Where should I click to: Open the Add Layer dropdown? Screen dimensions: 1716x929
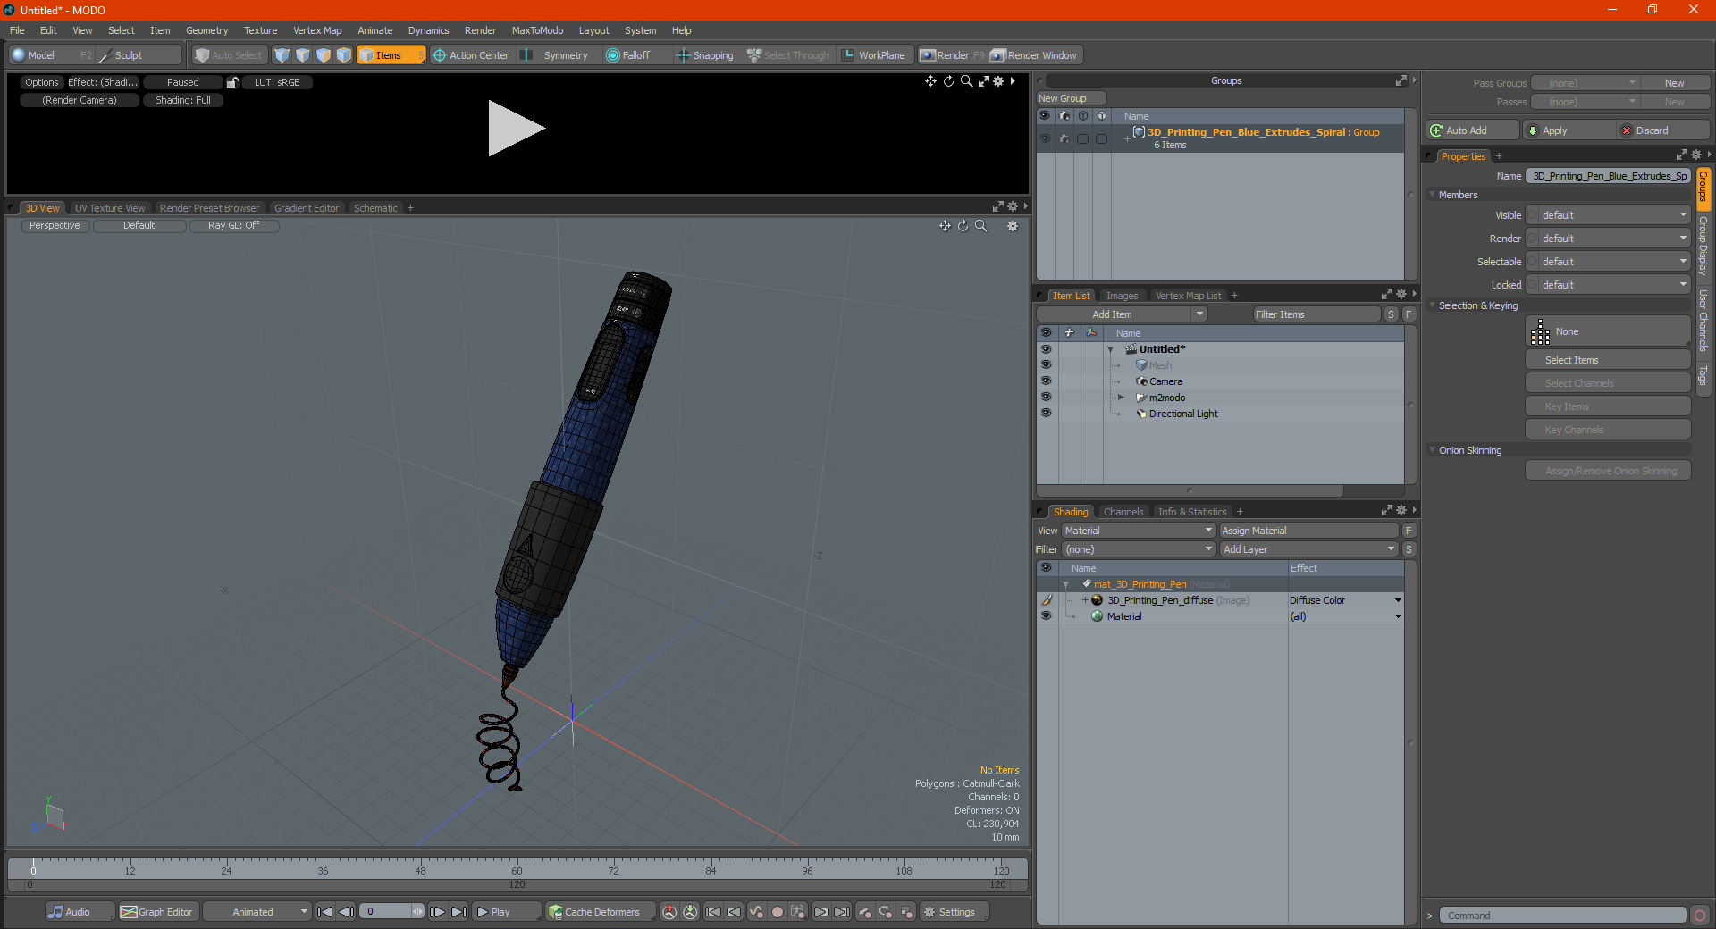pos(1308,549)
